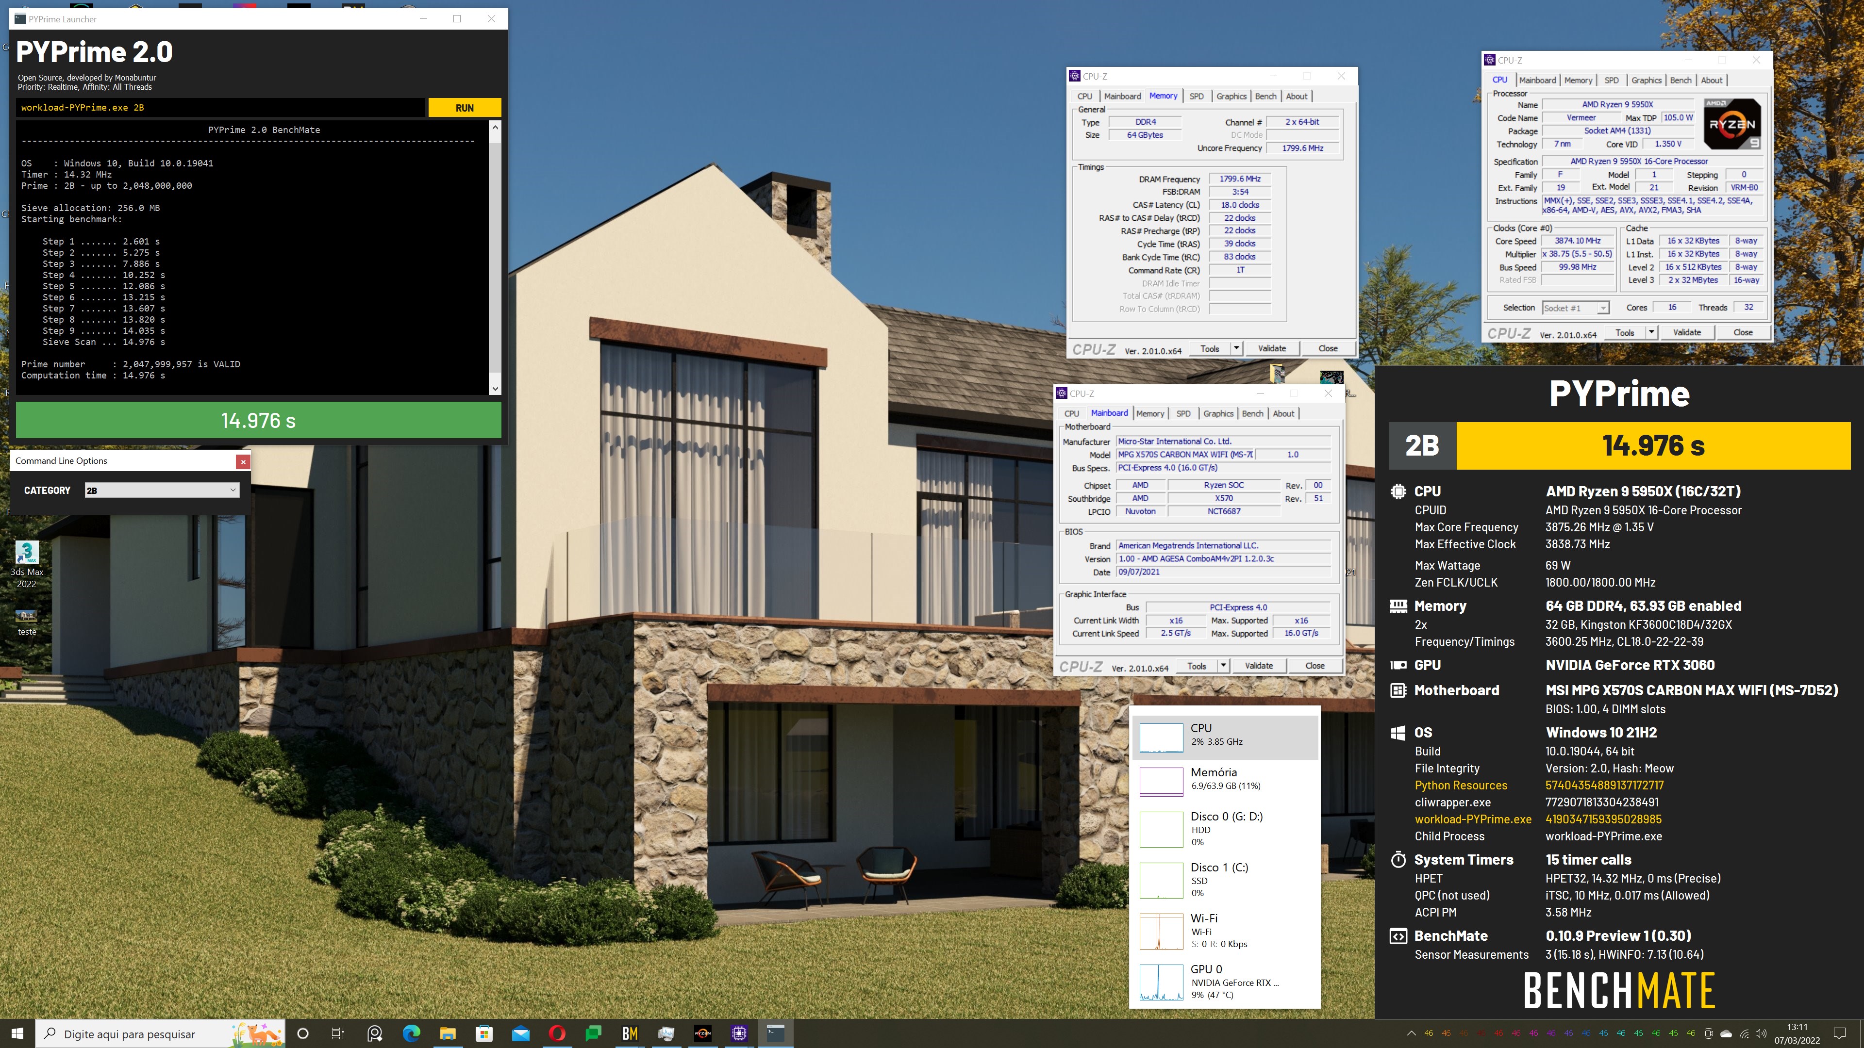Switch to BenchMate (BM) taskbar icon

tap(630, 1033)
